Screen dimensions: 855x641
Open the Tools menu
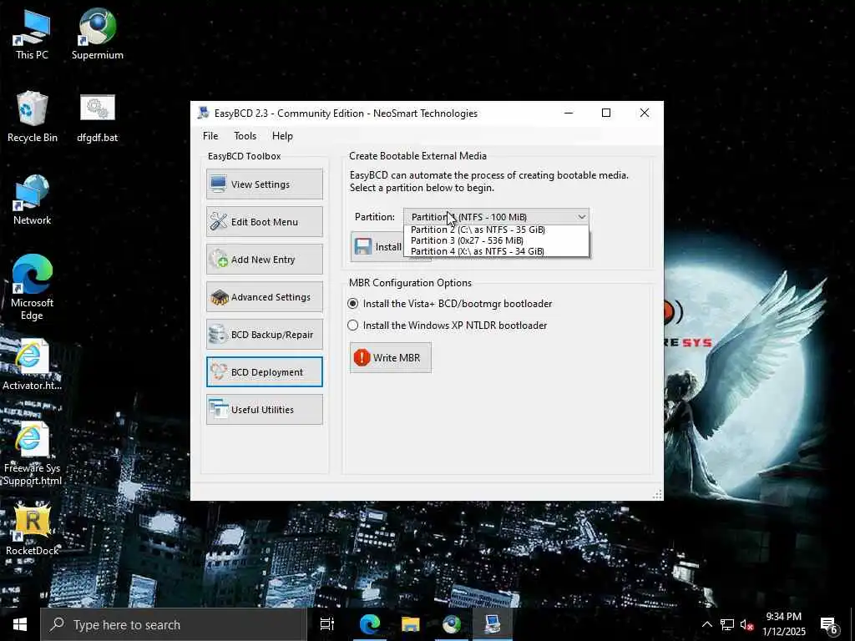(x=245, y=136)
